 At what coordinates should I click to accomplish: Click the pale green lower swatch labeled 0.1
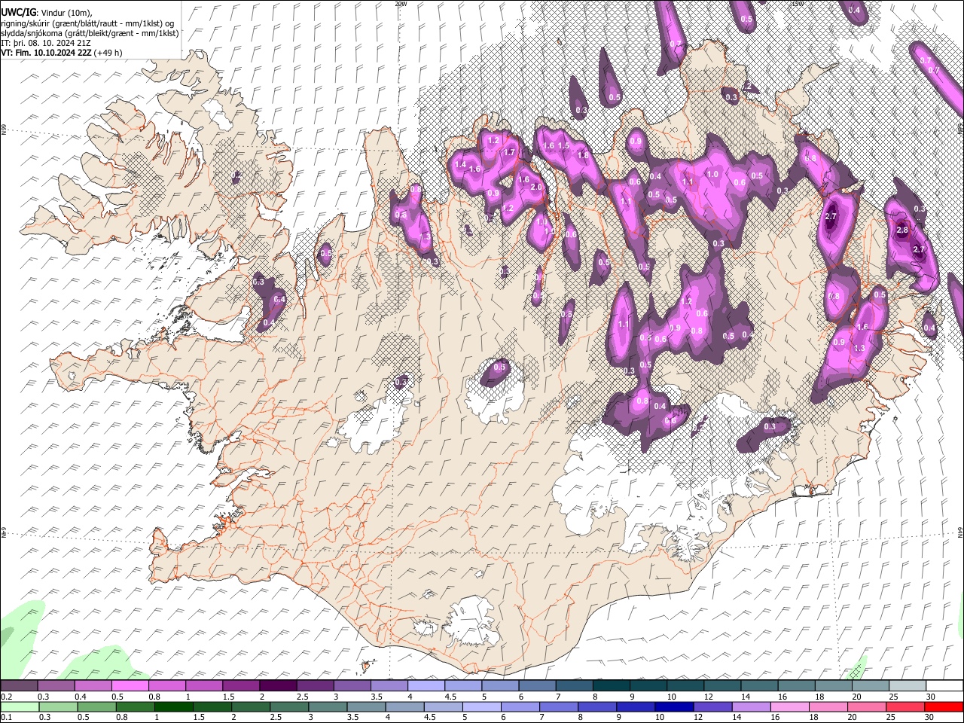(x=19, y=707)
